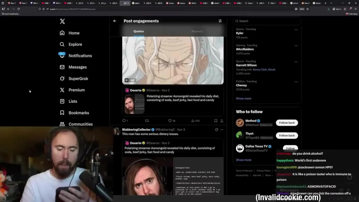Click Sign in in browser toolbar
Viewport: 359px width, 202px height.
pyautogui.click(x=337, y=9)
